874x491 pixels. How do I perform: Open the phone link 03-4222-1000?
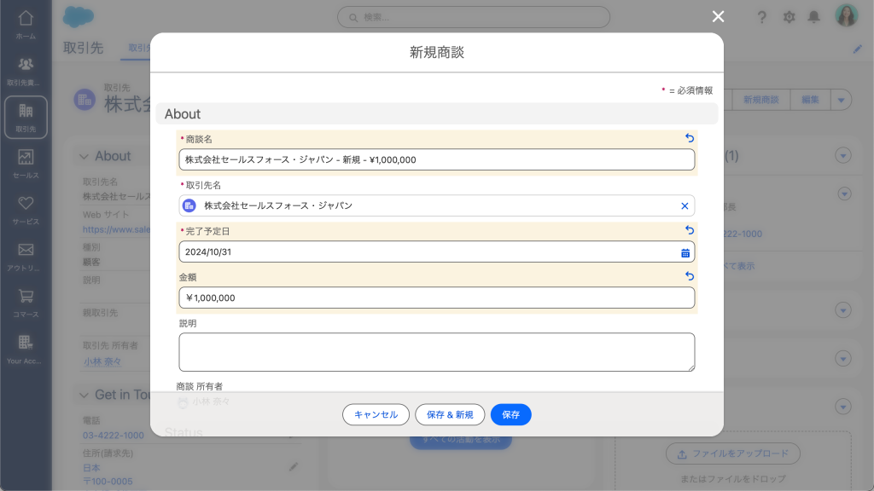pos(114,436)
